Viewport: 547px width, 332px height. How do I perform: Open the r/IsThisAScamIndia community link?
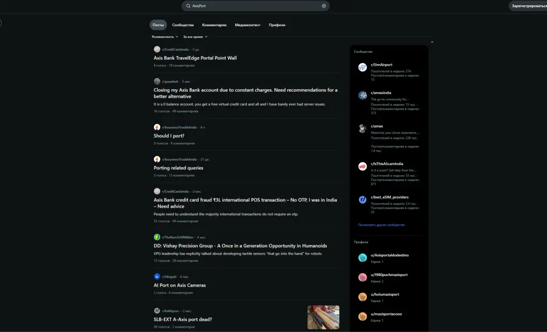(387, 164)
